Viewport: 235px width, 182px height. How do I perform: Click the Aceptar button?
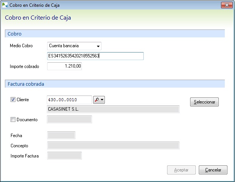coord(181,170)
